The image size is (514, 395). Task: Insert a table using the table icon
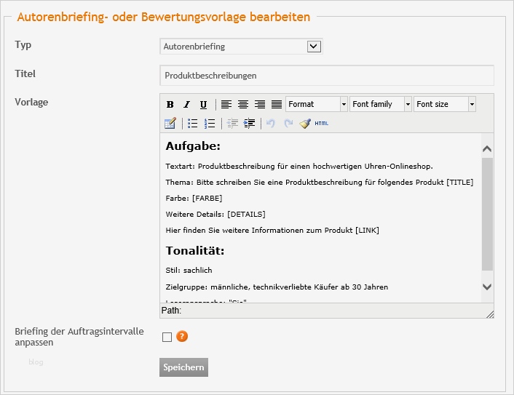coord(170,124)
